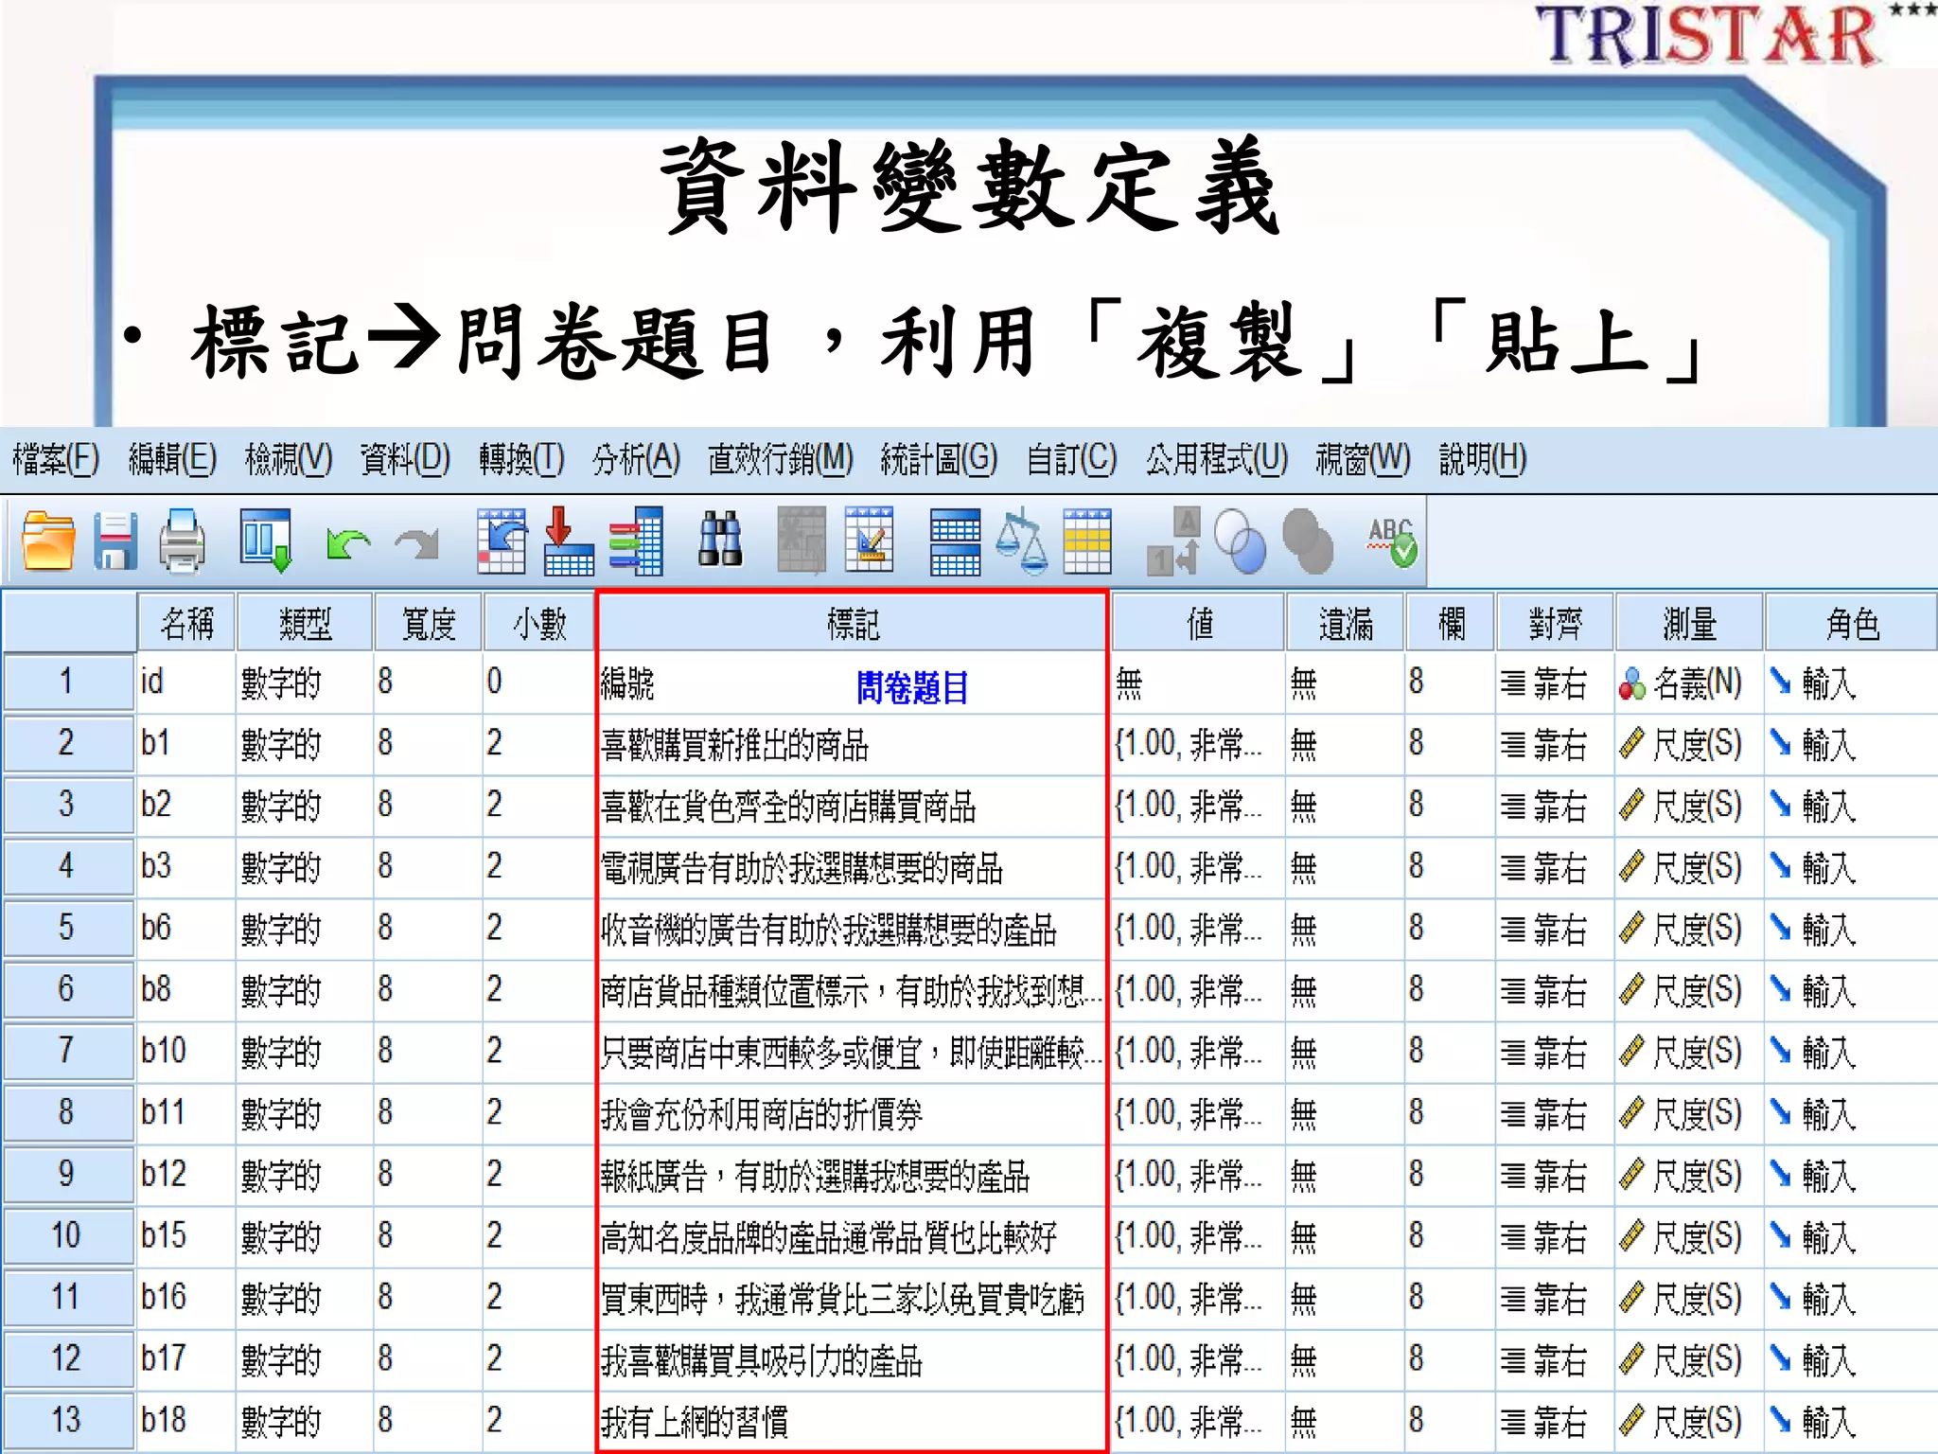Open alignment cell 靠右 for b18
This screenshot has width=1938, height=1454.
[1555, 1421]
